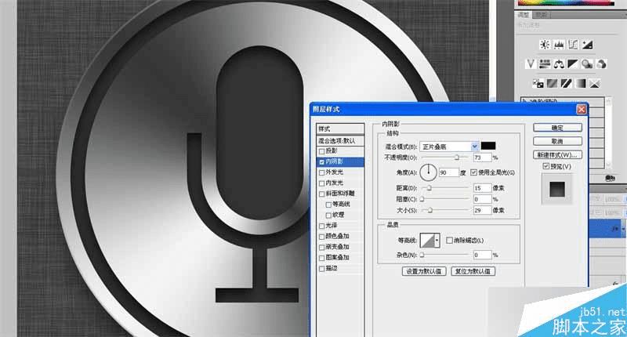Image resolution: width=627 pixels, height=337 pixels.
Task: Click the style preview thumbnail
Action: click(x=557, y=190)
